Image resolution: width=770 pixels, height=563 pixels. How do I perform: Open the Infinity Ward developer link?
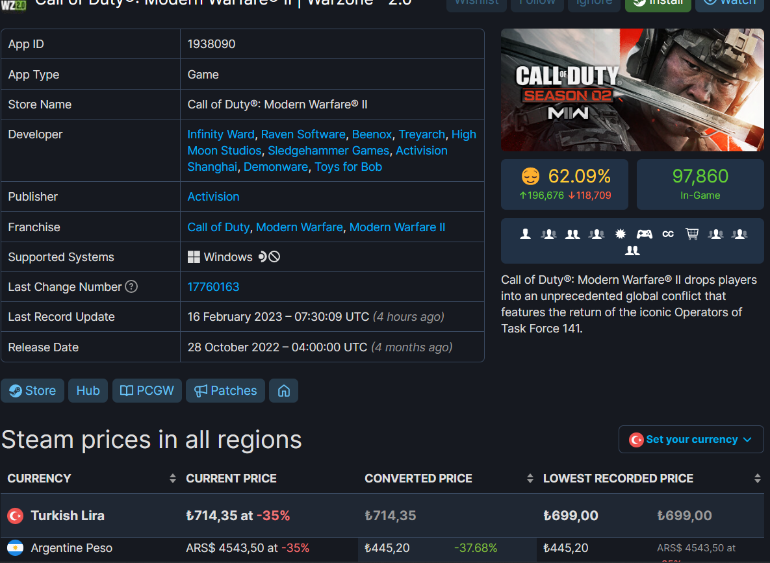pyautogui.click(x=221, y=134)
